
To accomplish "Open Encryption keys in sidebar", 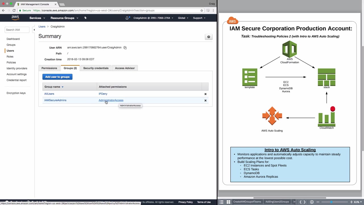I will pyautogui.click(x=16, y=93).
